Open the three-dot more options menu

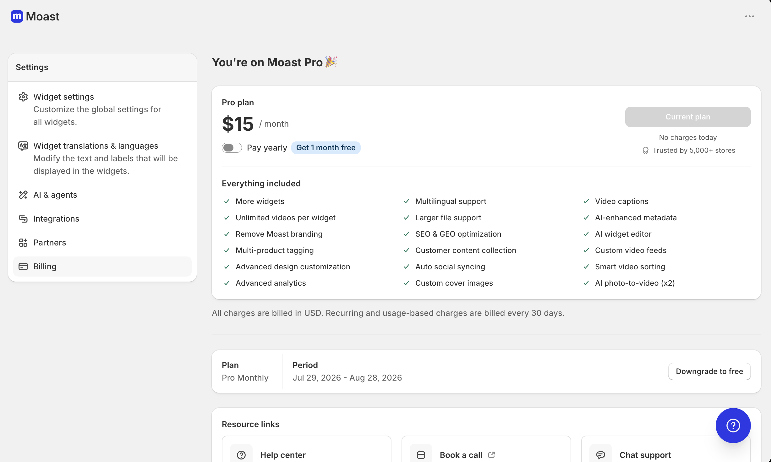tap(749, 16)
